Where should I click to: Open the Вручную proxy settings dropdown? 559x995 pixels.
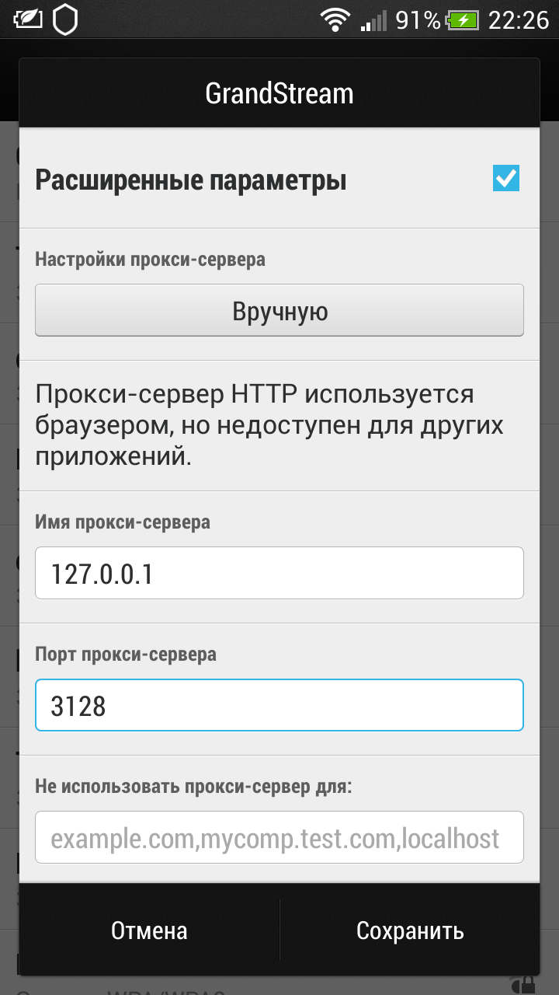tap(279, 310)
